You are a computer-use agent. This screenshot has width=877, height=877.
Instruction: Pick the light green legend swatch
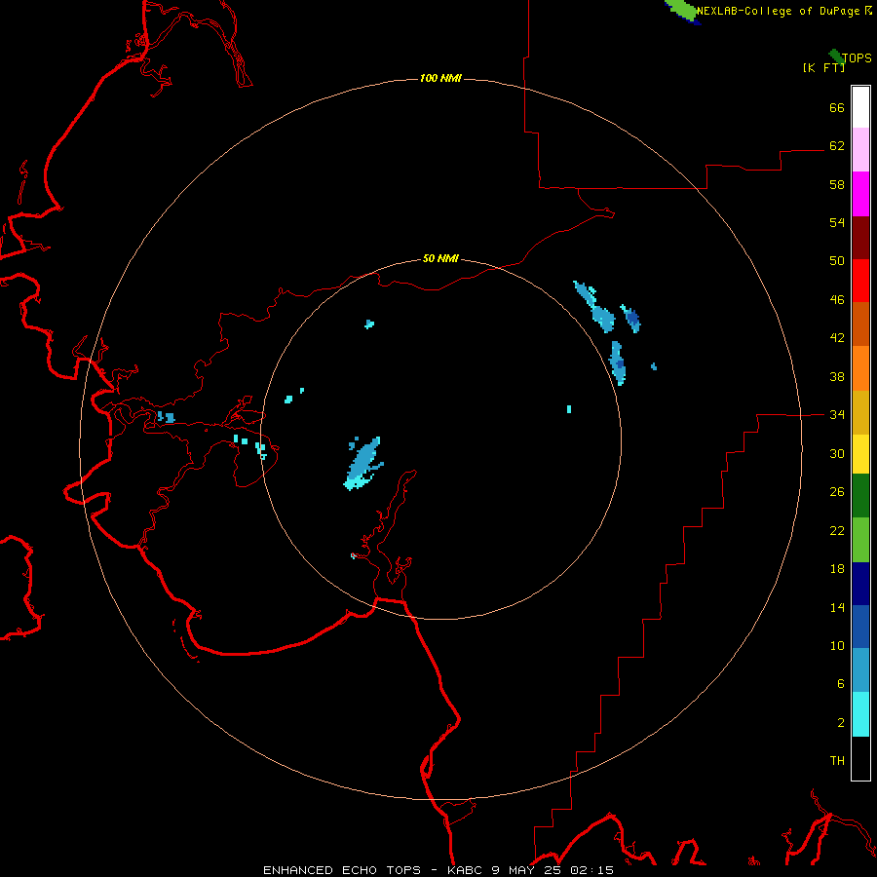860,540
